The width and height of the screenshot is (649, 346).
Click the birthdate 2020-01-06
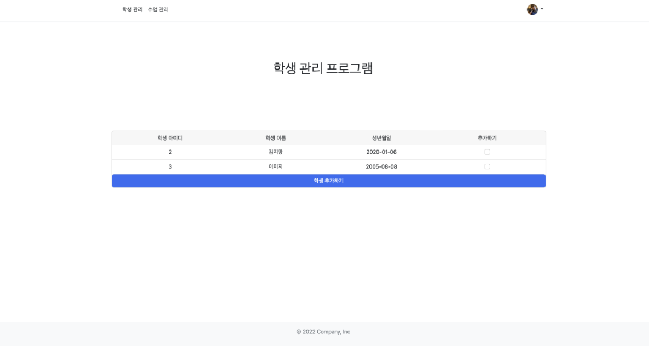[x=381, y=152]
